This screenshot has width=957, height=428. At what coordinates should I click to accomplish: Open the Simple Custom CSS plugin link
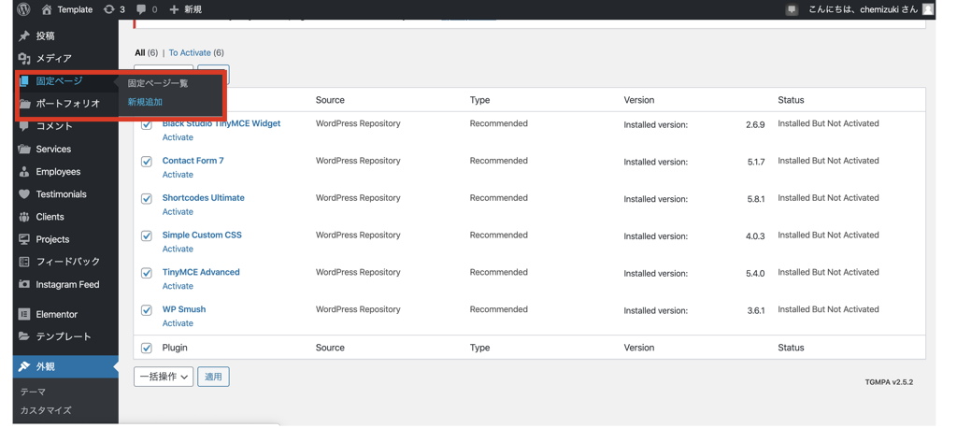(202, 235)
